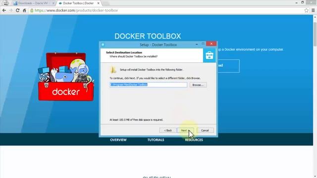Go back using the browser back arrow
Image resolution: width=317 pixels, height=178 pixels.
[4, 10]
